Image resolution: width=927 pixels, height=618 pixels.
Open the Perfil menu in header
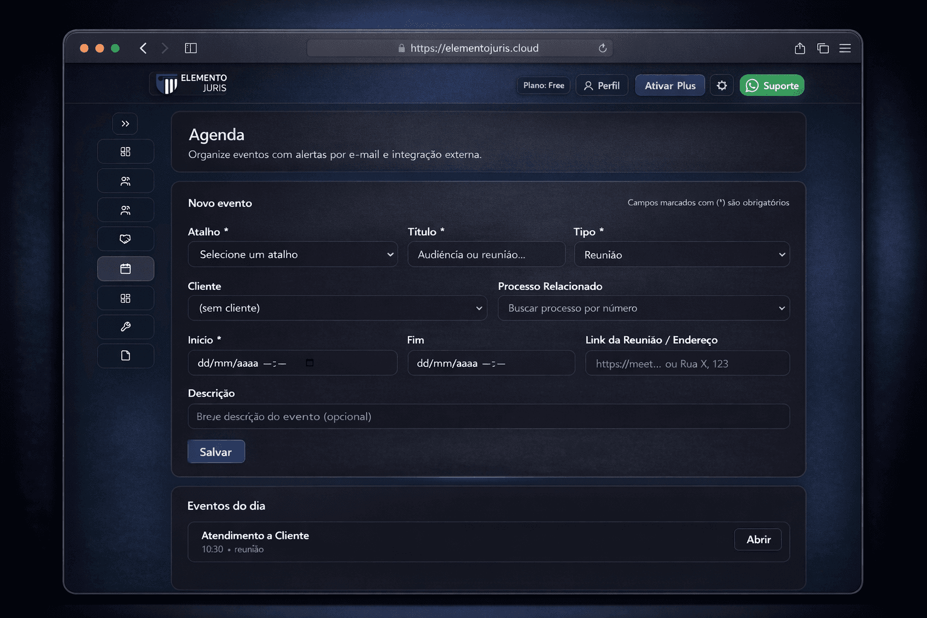click(602, 86)
